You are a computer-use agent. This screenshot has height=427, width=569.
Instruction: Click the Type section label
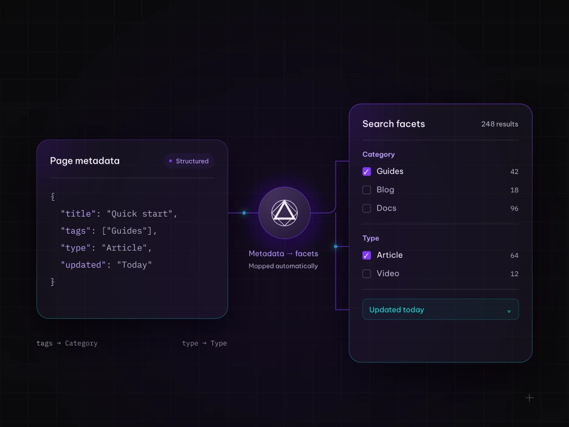coord(371,238)
